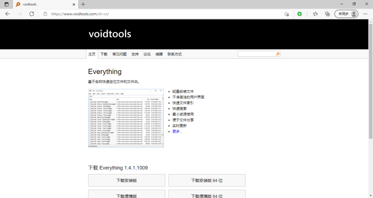Click the 下载便携版 button
The width and height of the screenshot is (373, 198).
(x=126, y=194)
